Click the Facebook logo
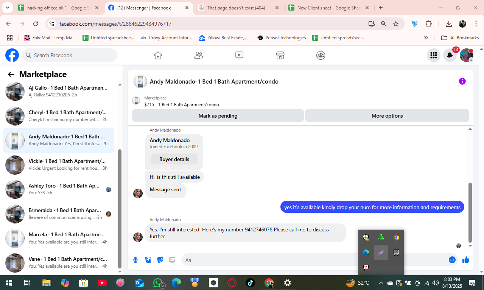 (12, 55)
